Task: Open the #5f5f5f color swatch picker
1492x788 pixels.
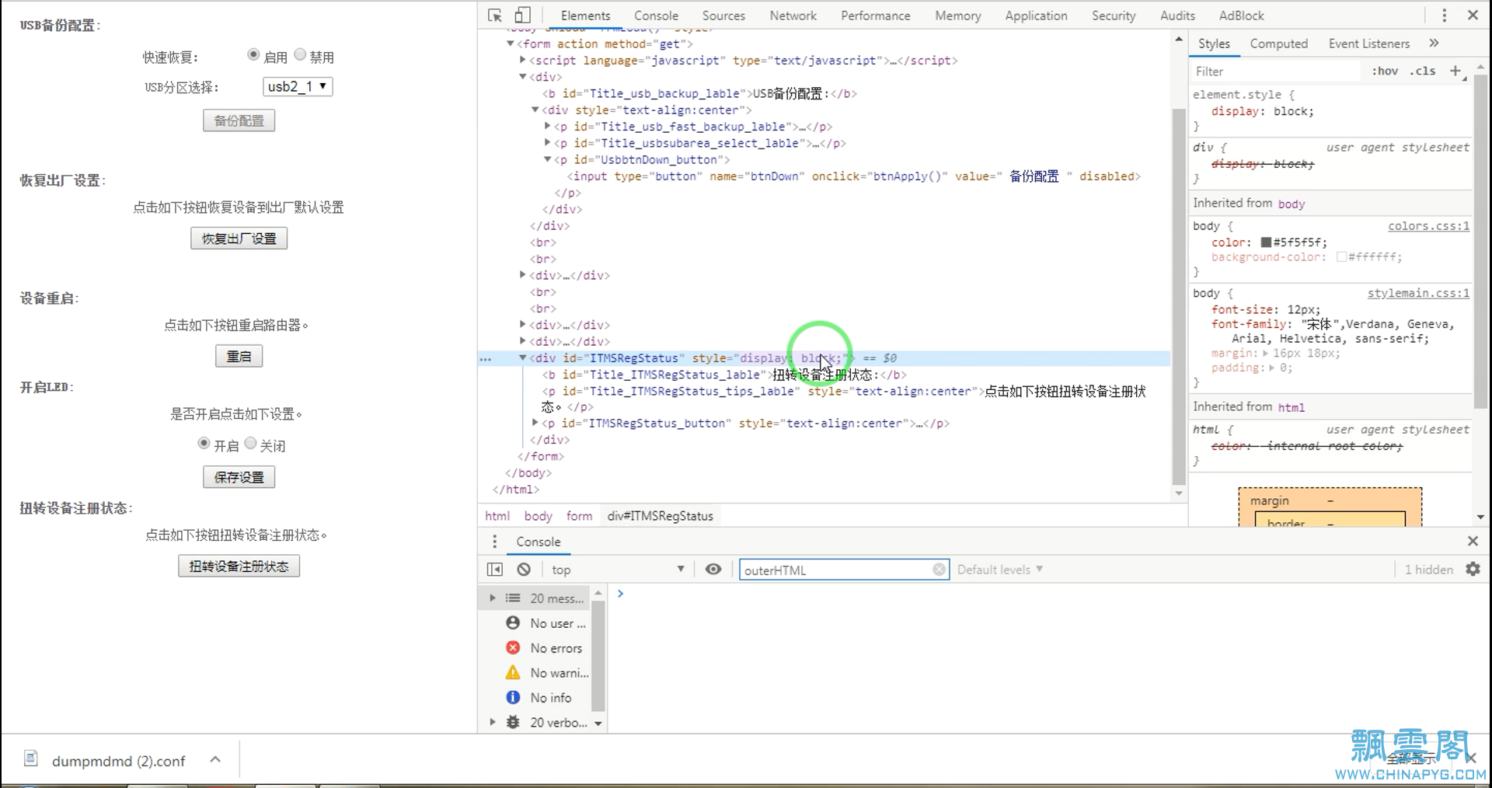Action: pyautogui.click(x=1266, y=242)
